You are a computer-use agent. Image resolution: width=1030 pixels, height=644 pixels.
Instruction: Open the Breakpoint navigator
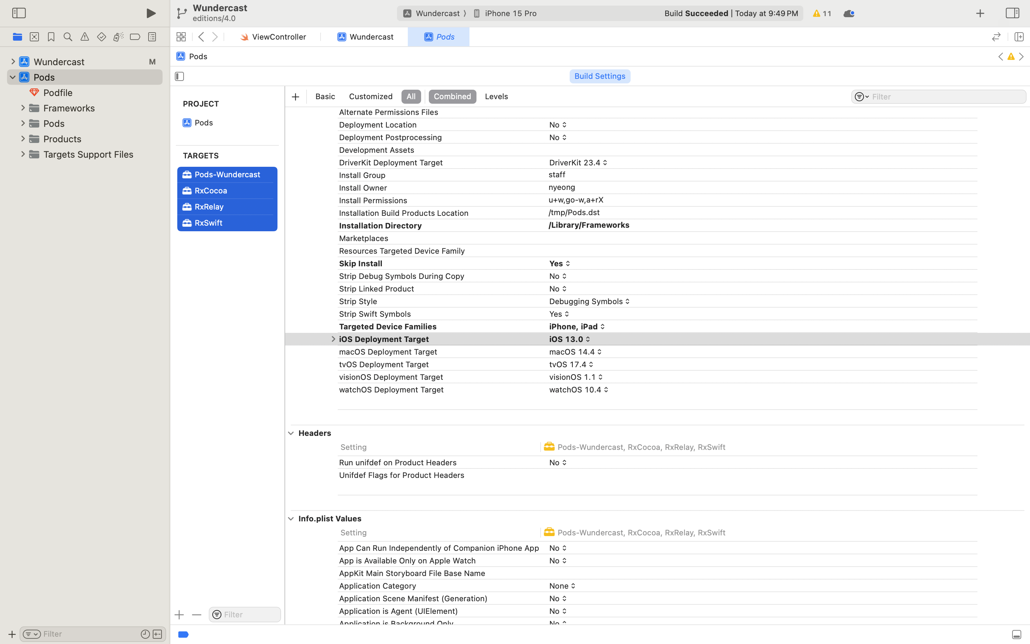135,37
